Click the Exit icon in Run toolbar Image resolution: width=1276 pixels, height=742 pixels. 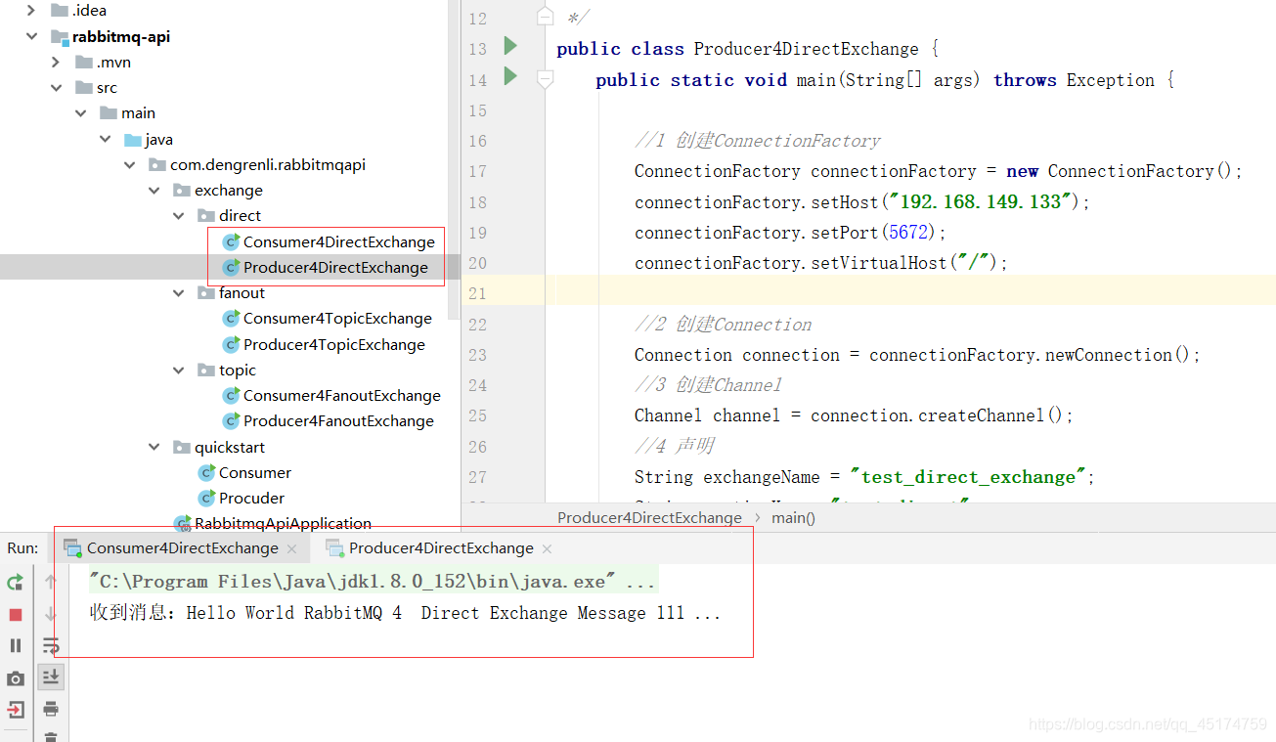tap(15, 709)
